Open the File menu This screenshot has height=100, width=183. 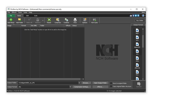(x=9, y=12)
